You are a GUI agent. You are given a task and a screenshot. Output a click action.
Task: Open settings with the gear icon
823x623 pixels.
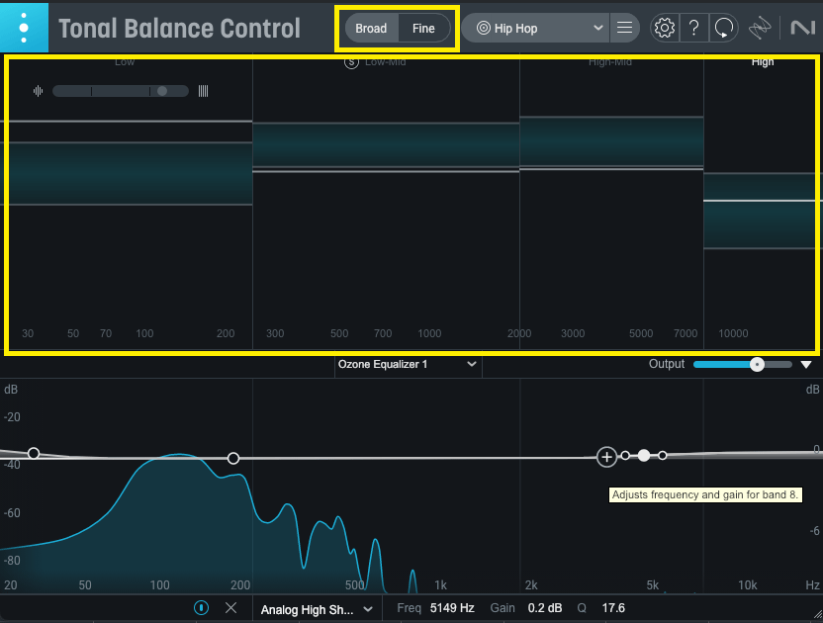point(665,28)
